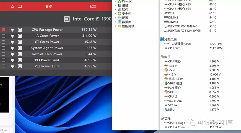Select the CPU L2 voltage row

pyautogui.click(x=192, y=96)
